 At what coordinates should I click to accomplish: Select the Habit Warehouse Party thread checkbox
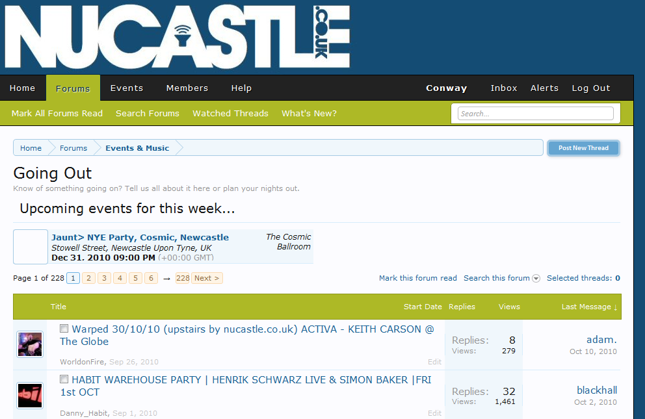tap(64, 379)
